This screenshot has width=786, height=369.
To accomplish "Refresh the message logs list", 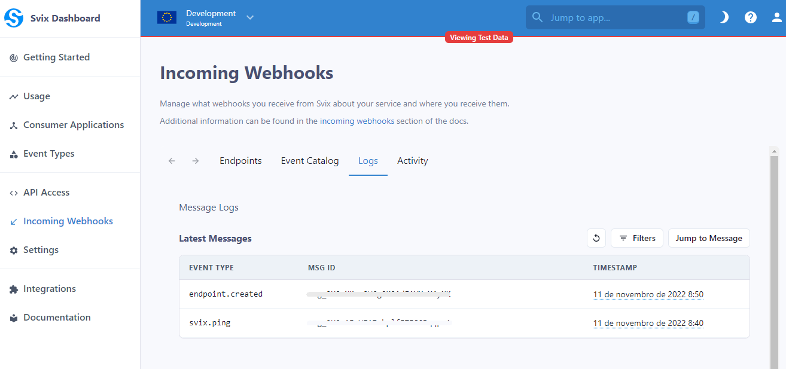I will pyautogui.click(x=596, y=237).
